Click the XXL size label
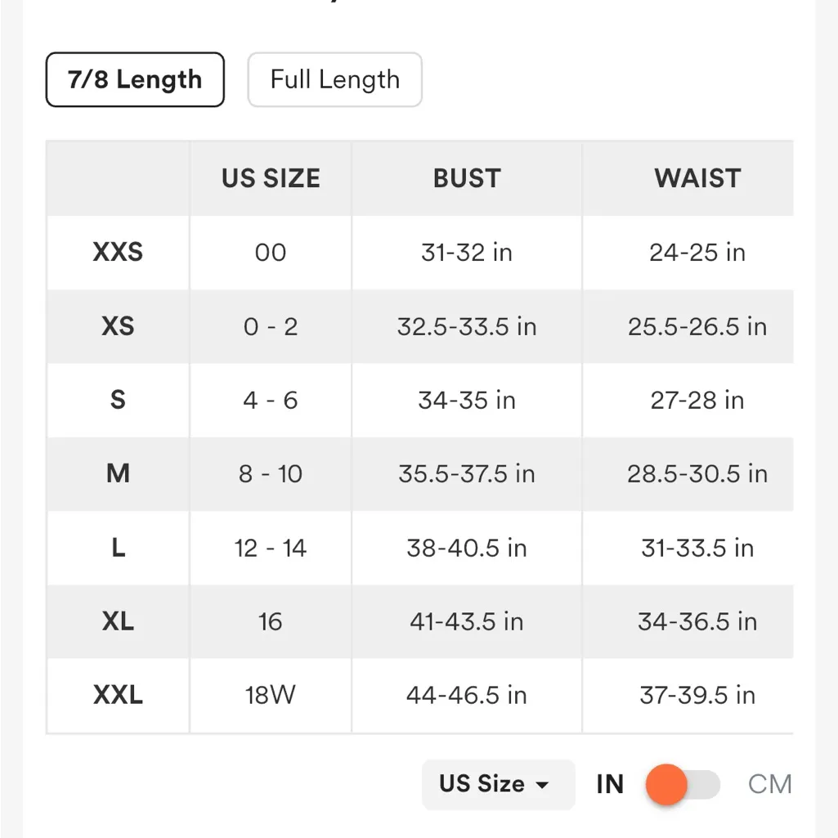 coord(118,695)
